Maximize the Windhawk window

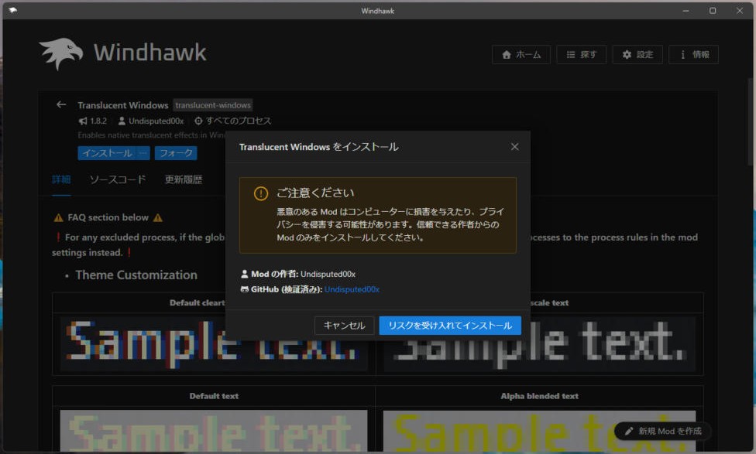point(713,11)
